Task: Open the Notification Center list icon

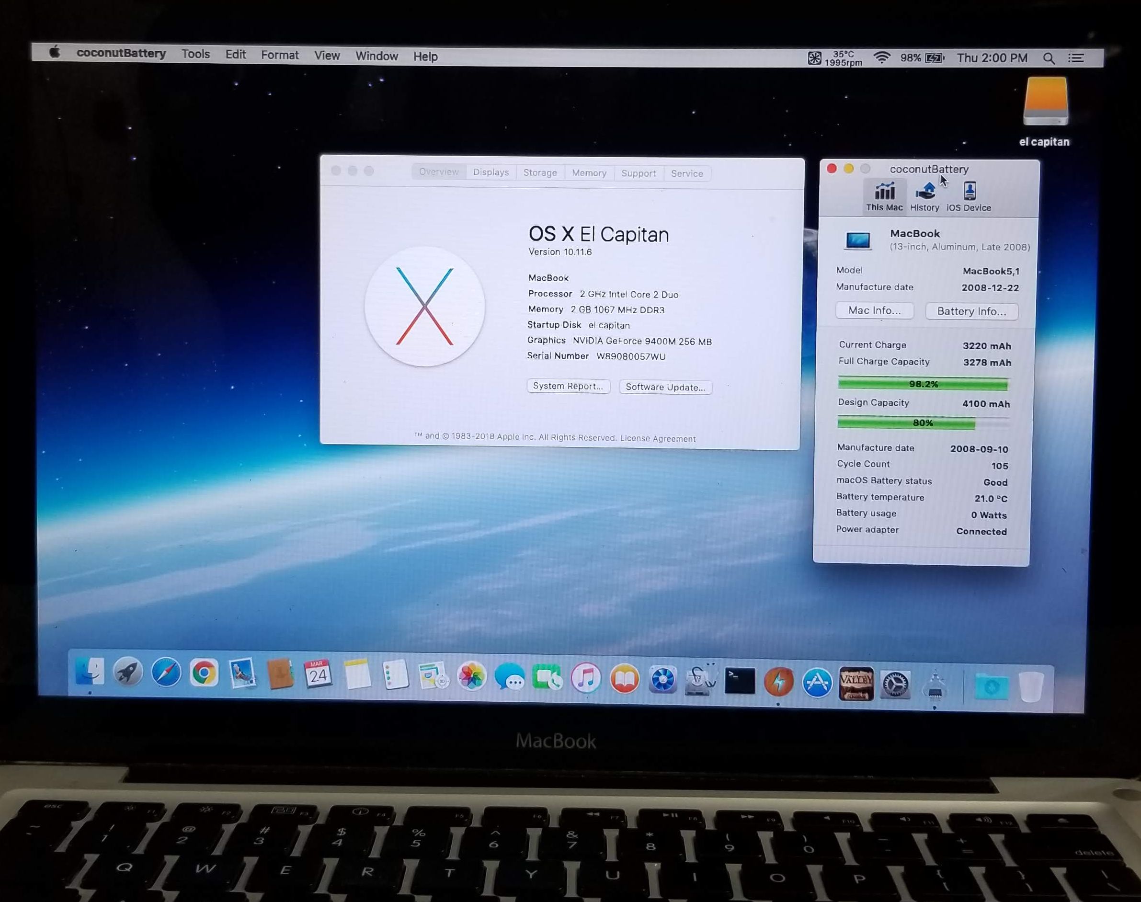Action: pyautogui.click(x=1076, y=58)
